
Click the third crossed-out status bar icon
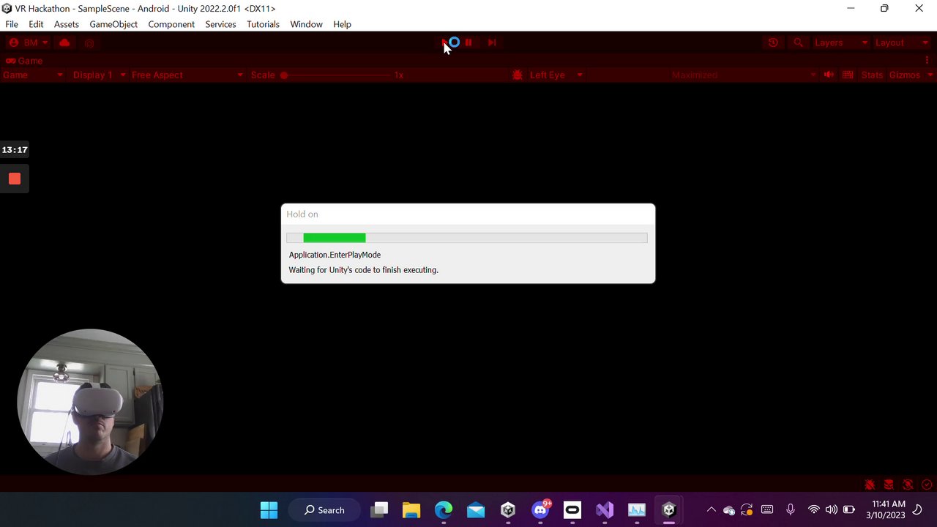tap(908, 485)
